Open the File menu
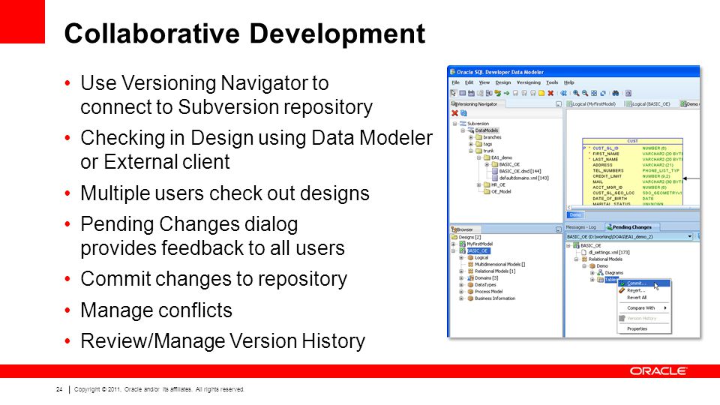Screen dimensions: 720x405 455,82
